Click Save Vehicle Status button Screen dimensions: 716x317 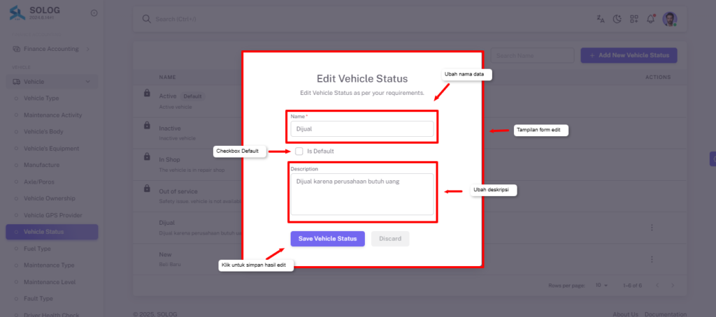[327, 239]
